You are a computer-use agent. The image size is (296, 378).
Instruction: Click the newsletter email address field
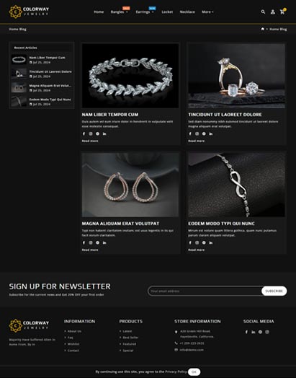205,291
